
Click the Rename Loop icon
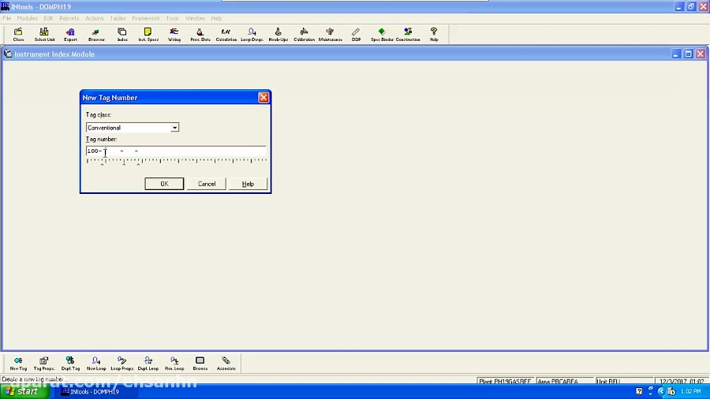[x=174, y=364]
